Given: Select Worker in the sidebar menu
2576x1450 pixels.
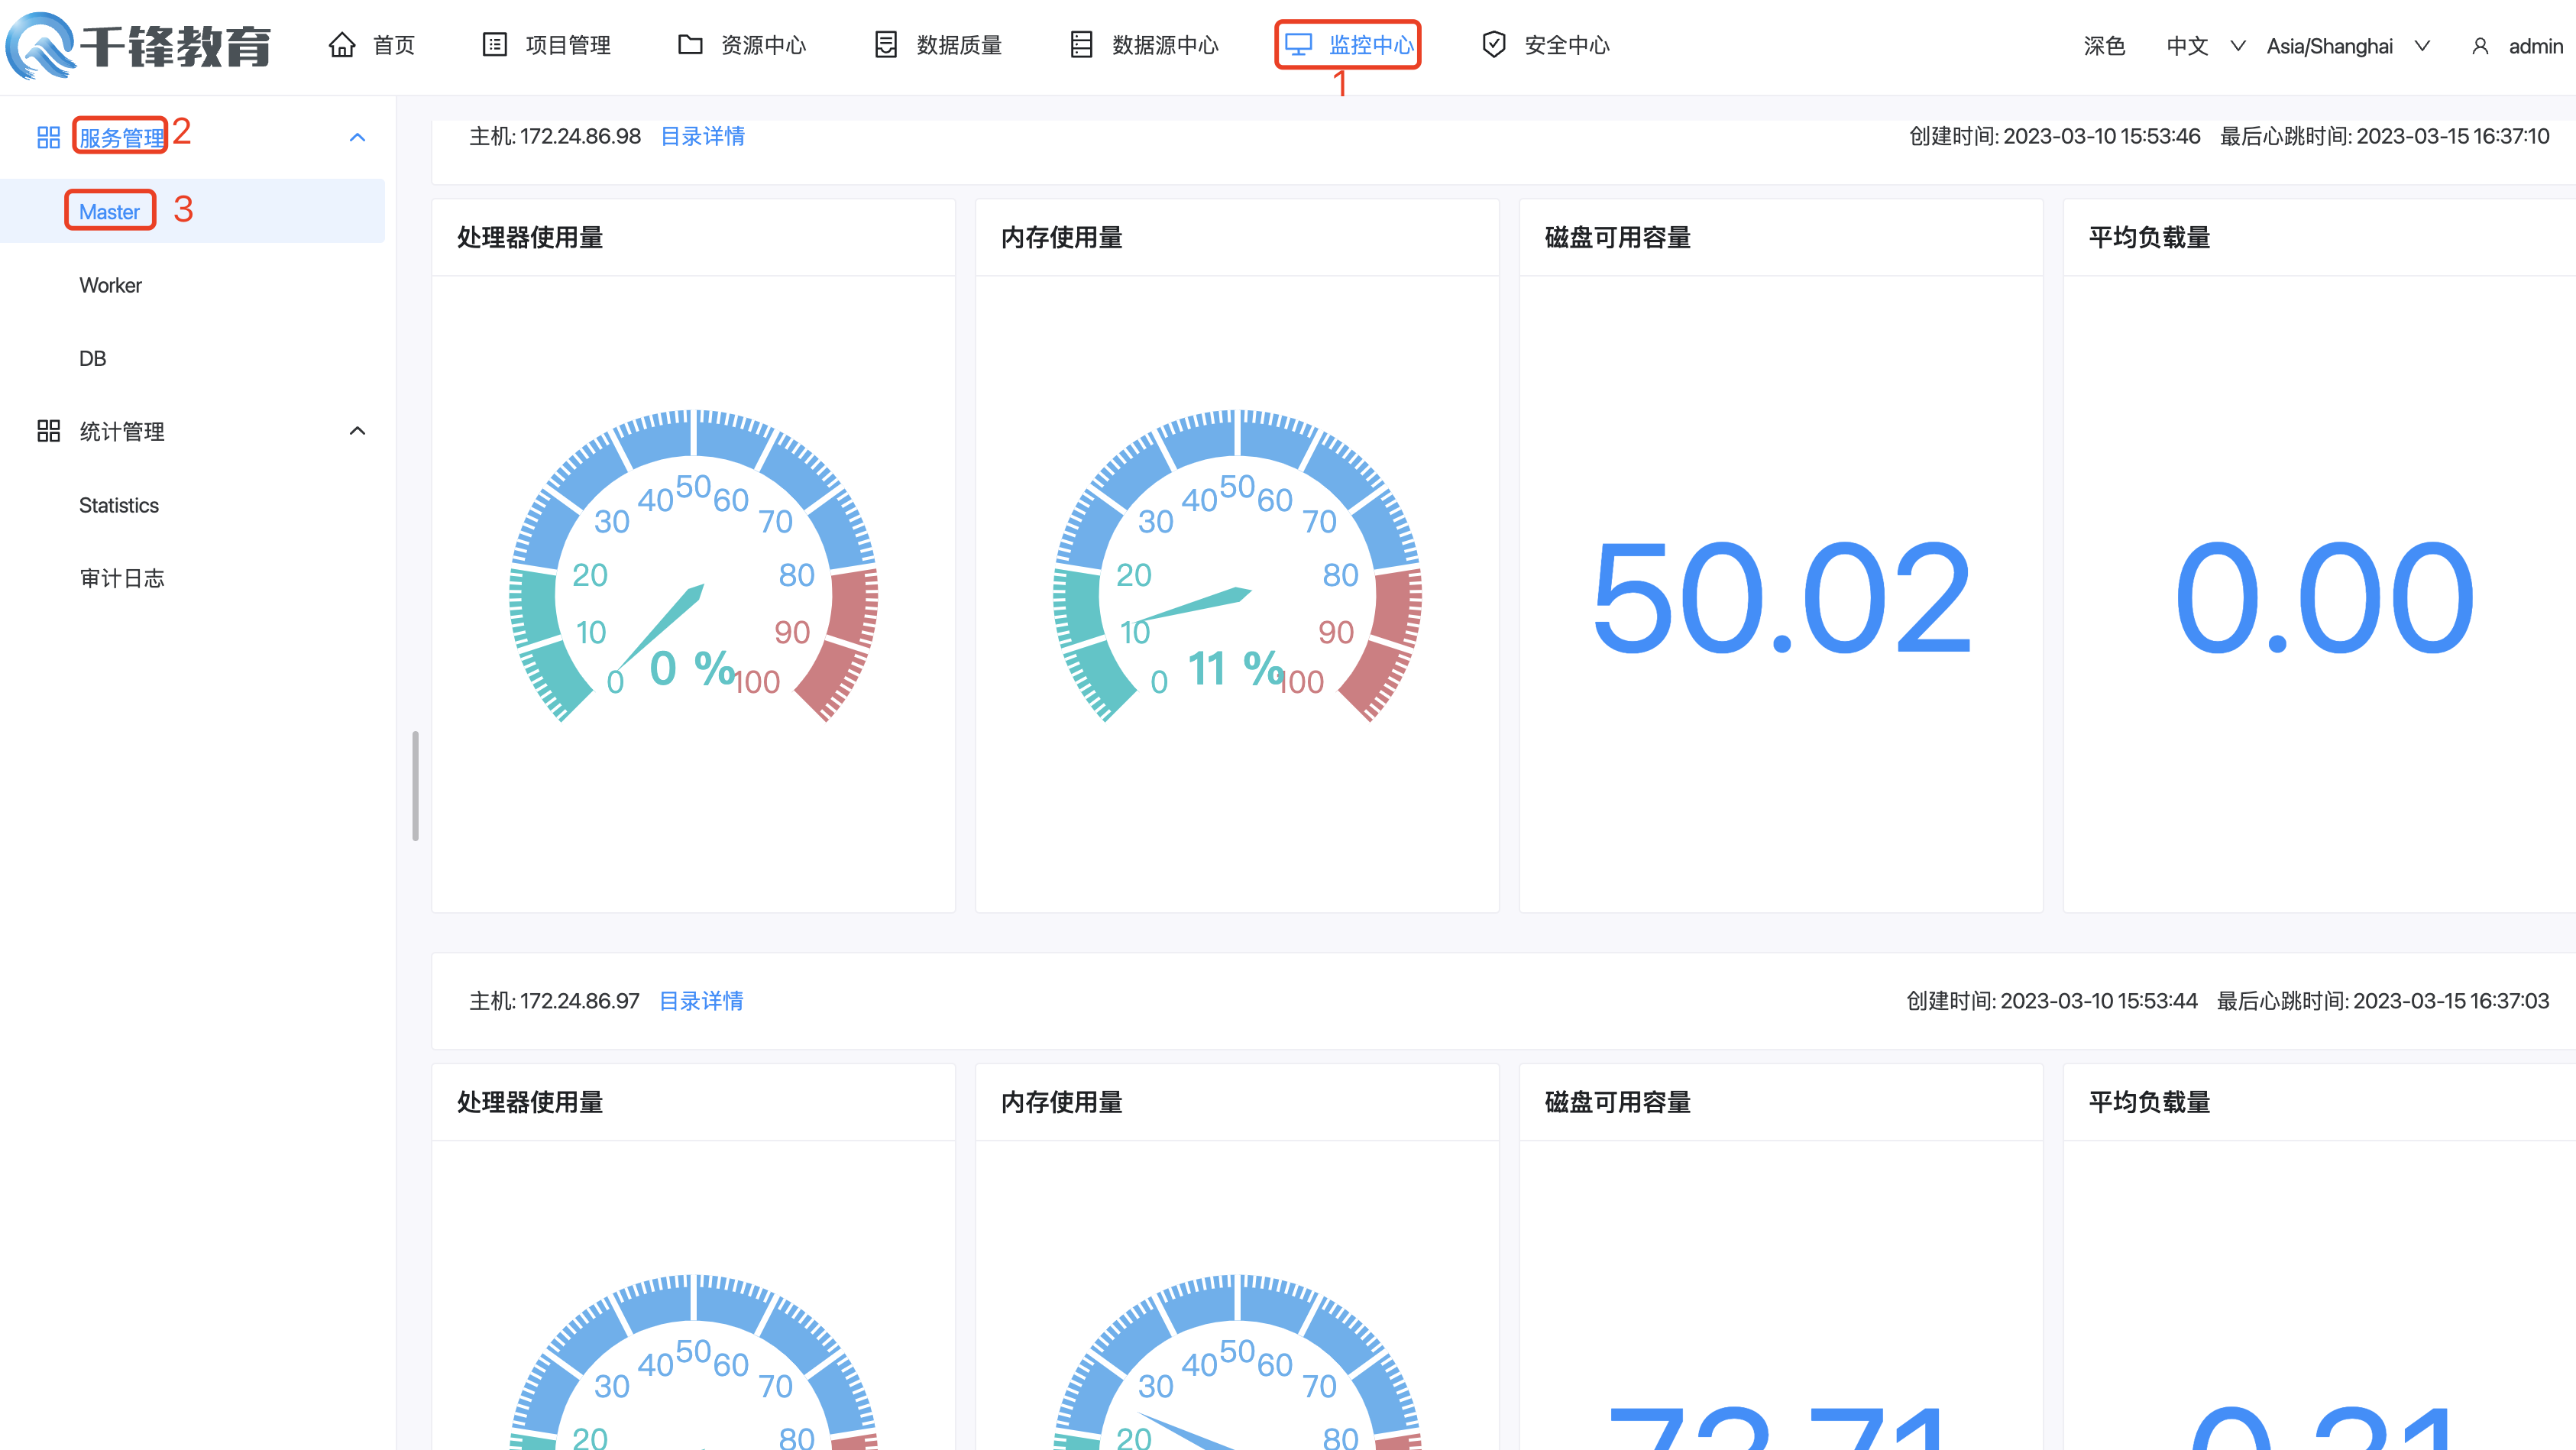Looking at the screenshot, I should point(110,285).
